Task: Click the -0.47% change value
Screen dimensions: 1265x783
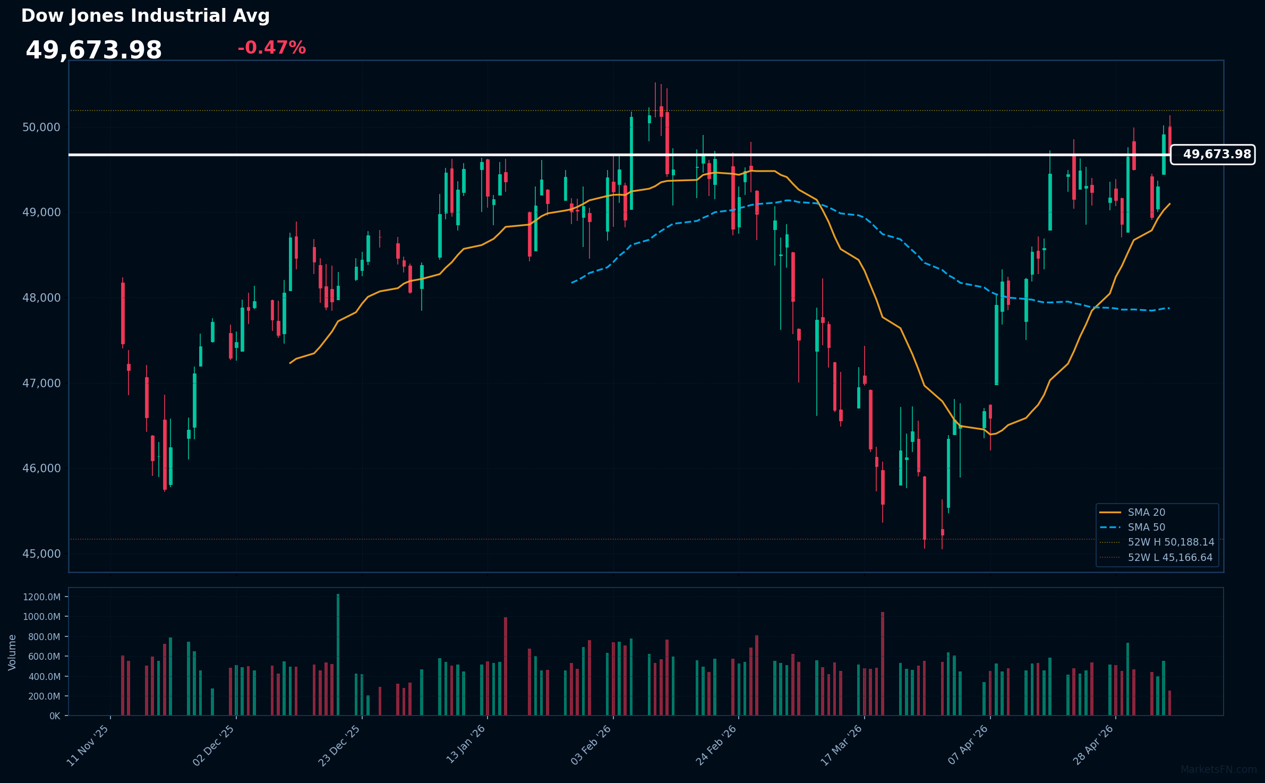Action: tap(271, 48)
